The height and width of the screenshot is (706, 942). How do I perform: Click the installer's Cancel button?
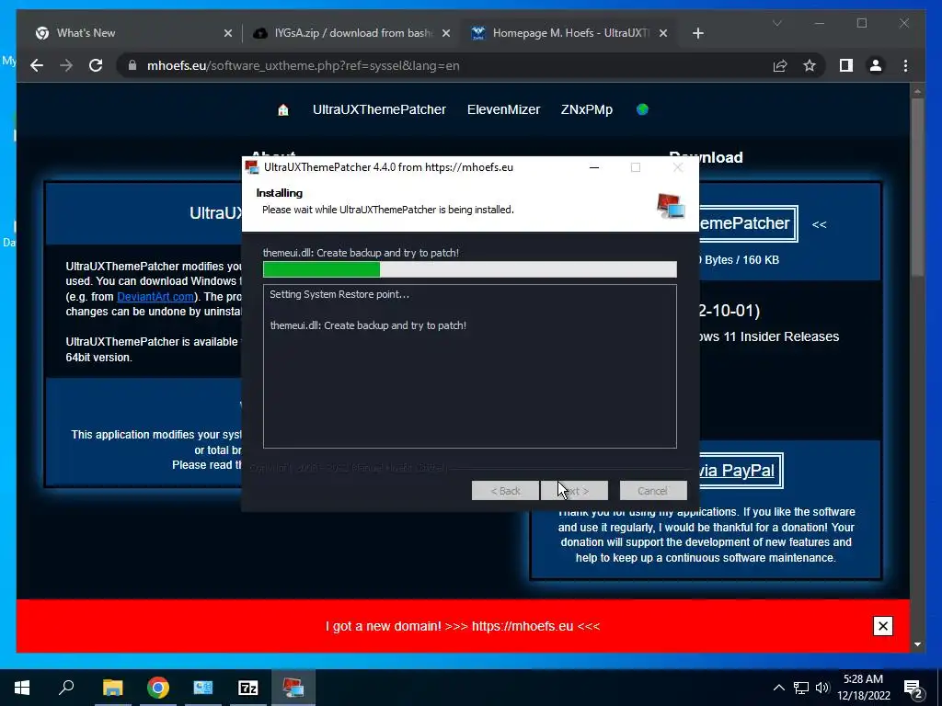point(653,491)
